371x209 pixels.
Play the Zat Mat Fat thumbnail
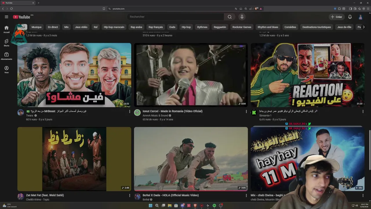[x=74, y=159]
